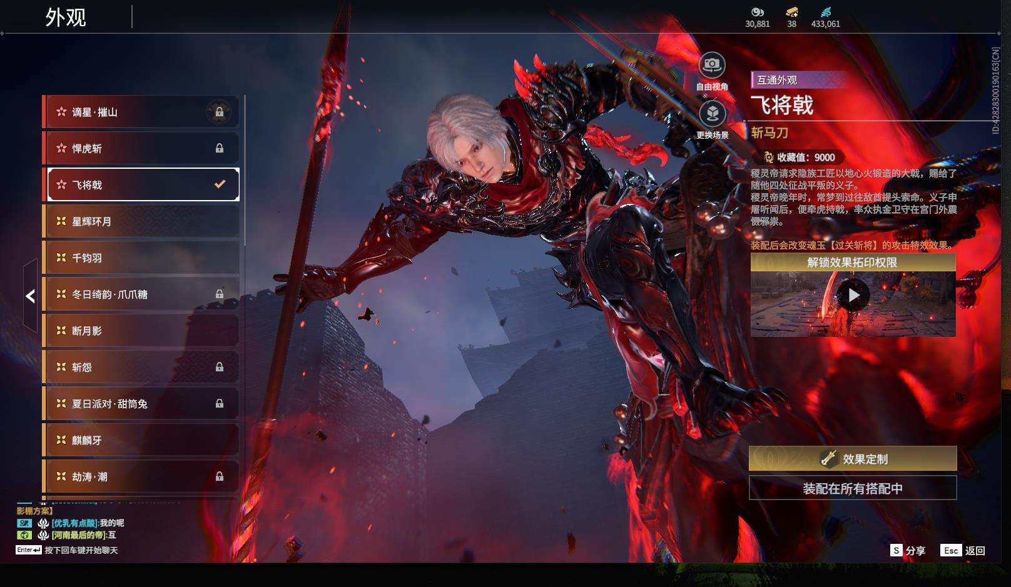Click the S 分享 share button
Image resolution: width=1011 pixels, height=587 pixels.
click(908, 551)
